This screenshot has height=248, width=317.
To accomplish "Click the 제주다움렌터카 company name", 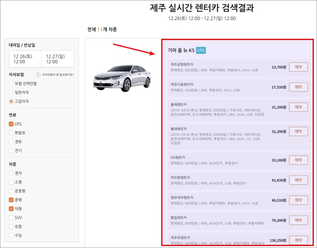I will [x=182, y=84].
